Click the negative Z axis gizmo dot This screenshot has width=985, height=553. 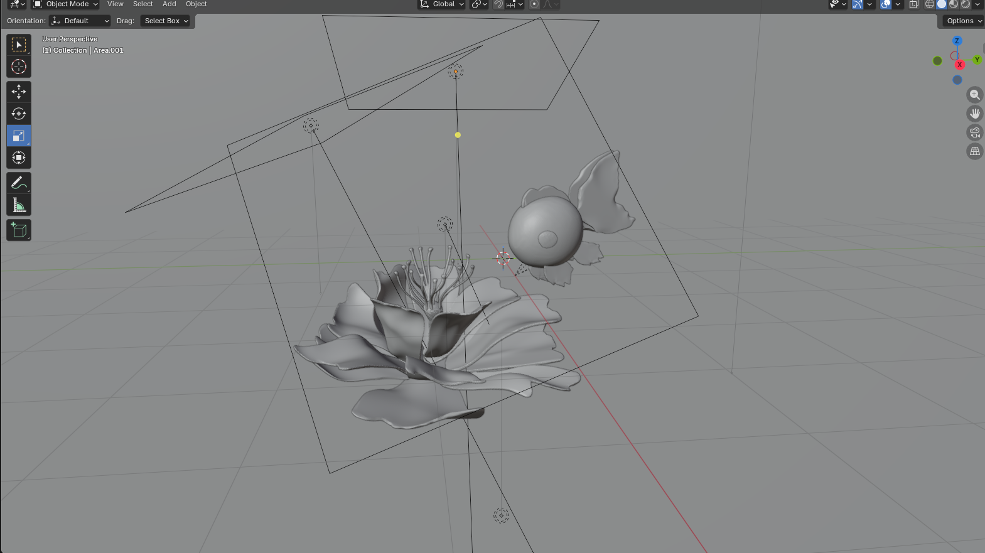click(x=957, y=80)
